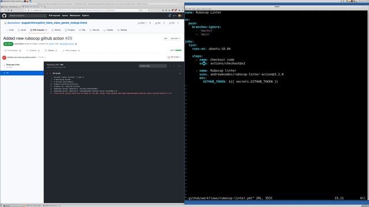369x207 pixels.
Task: Open Marketplace in GitHub top bar
Action: (x=75, y=16)
